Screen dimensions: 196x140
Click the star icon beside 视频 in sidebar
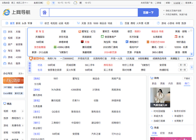(x=5, y=38)
